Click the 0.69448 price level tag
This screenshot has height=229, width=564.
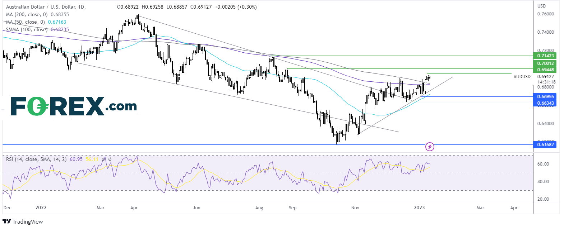545,70
